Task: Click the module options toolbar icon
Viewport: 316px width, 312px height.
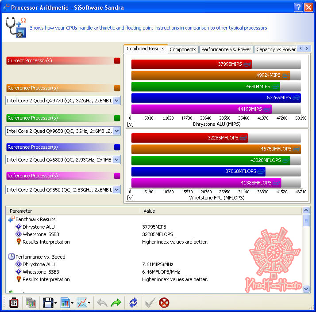Action: coord(14,303)
